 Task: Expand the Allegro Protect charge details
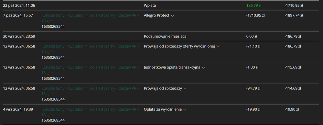pyautogui.click(x=172, y=16)
